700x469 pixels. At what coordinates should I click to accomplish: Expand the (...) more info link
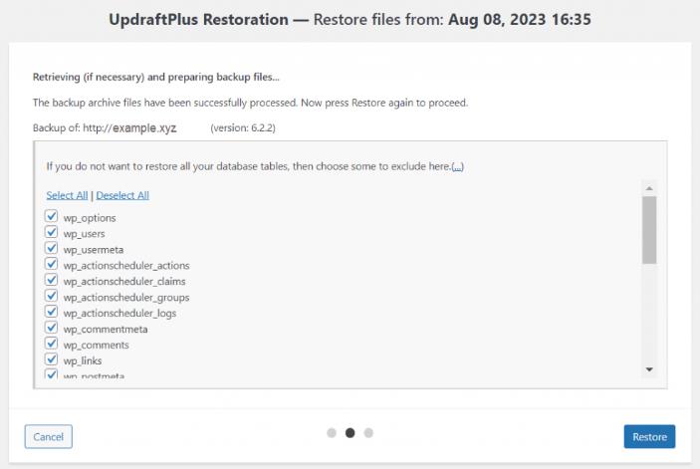tap(457, 166)
